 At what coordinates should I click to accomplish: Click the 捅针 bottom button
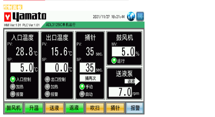coord(115,108)
